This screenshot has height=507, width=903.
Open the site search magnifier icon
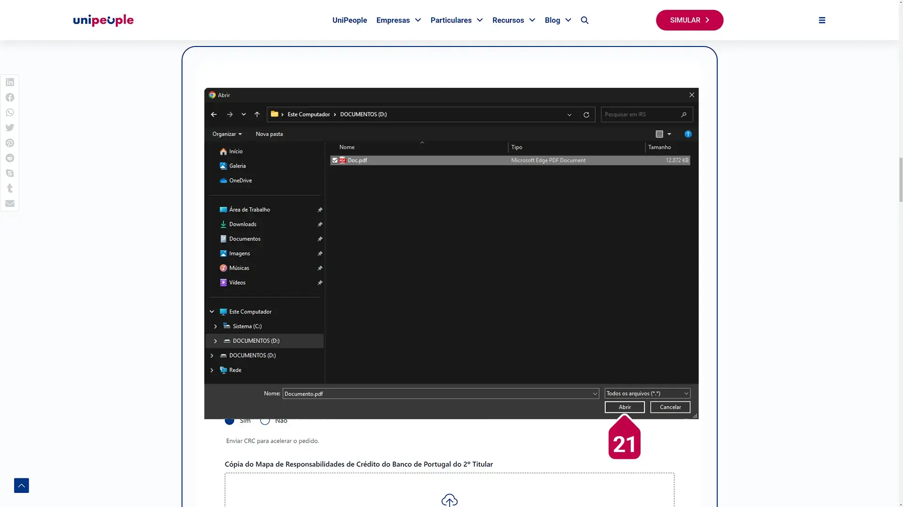tap(585, 20)
